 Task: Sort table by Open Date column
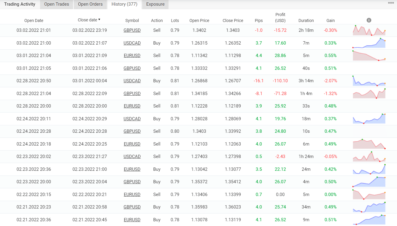[34, 20]
